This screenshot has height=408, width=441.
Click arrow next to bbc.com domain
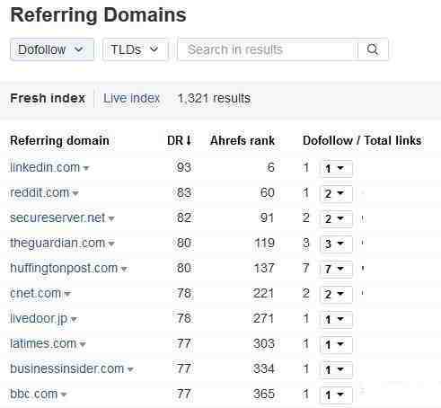point(64,395)
